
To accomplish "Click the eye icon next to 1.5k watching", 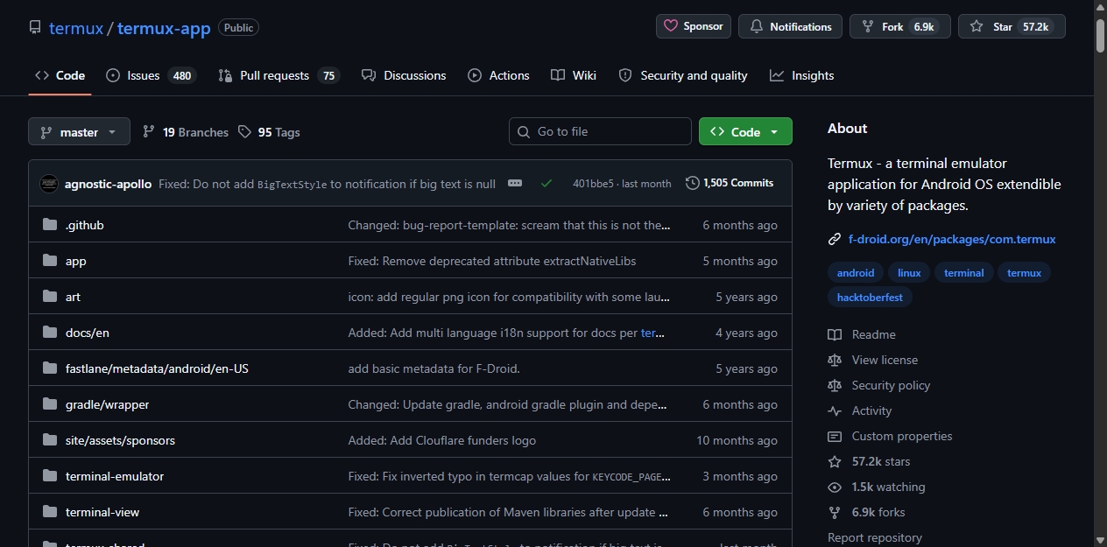I will coord(835,487).
